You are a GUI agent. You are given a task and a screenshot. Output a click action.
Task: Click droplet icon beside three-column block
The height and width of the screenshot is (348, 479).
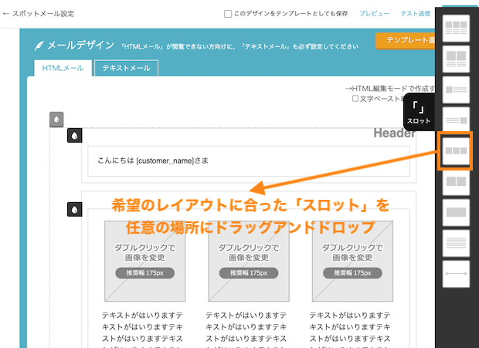(x=75, y=209)
